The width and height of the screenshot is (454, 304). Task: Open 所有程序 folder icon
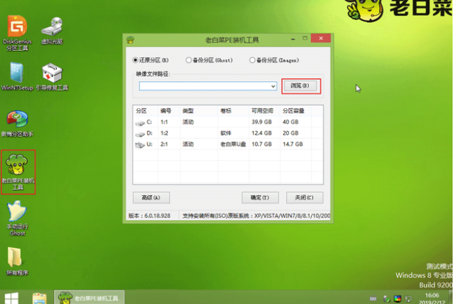[x=17, y=262]
